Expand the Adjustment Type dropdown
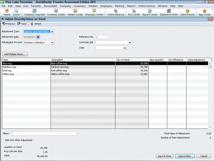This screenshot has width=214, height=161. pos(52,31)
